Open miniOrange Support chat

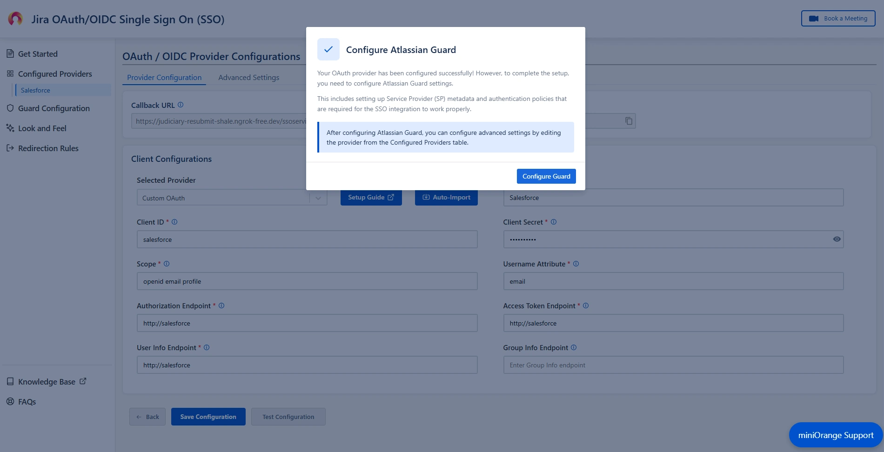click(x=836, y=435)
